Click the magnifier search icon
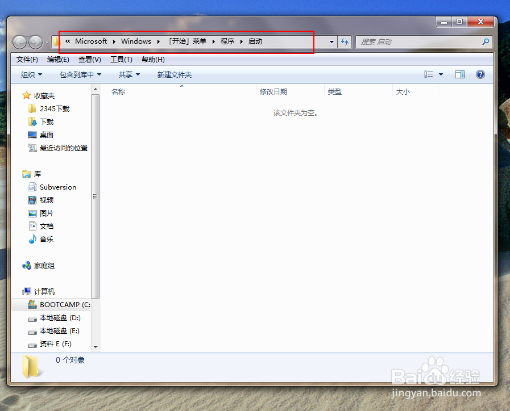The image size is (510, 411). [486, 41]
